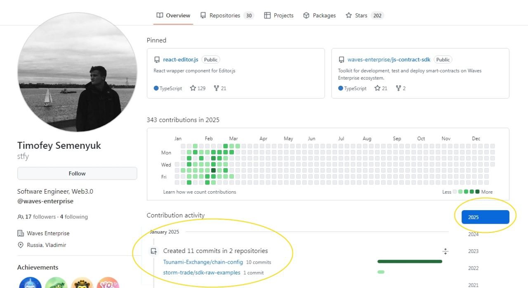Viewport: 528px width, 288px height.
Task: Open the 10 commits link
Action: coord(259,262)
